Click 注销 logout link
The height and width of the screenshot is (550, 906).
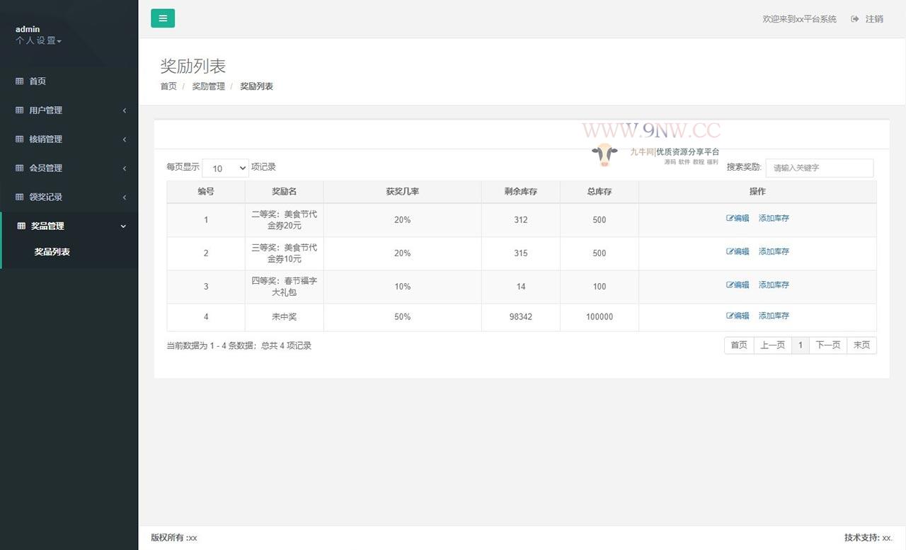[874, 19]
